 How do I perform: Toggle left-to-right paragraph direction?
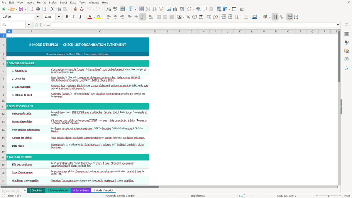[275, 17]
